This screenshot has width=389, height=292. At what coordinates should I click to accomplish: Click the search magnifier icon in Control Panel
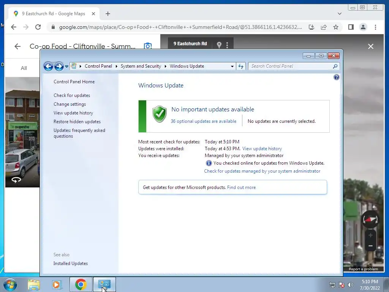coord(335,66)
